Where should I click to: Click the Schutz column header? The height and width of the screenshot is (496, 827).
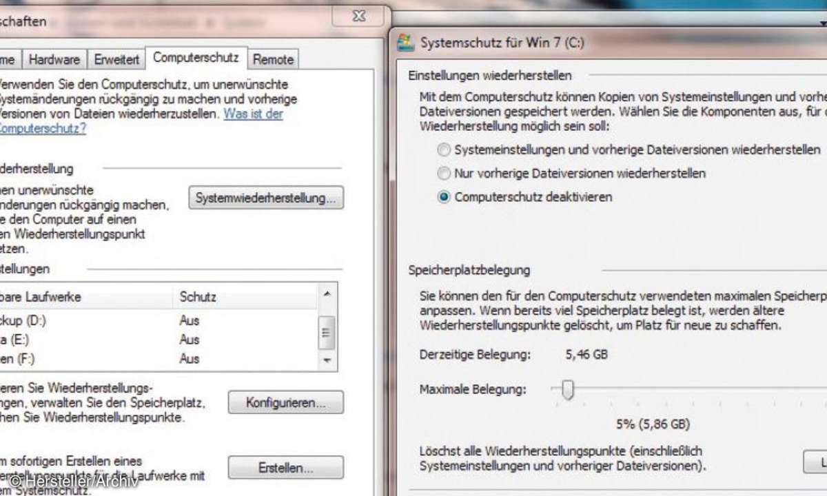tap(245, 297)
